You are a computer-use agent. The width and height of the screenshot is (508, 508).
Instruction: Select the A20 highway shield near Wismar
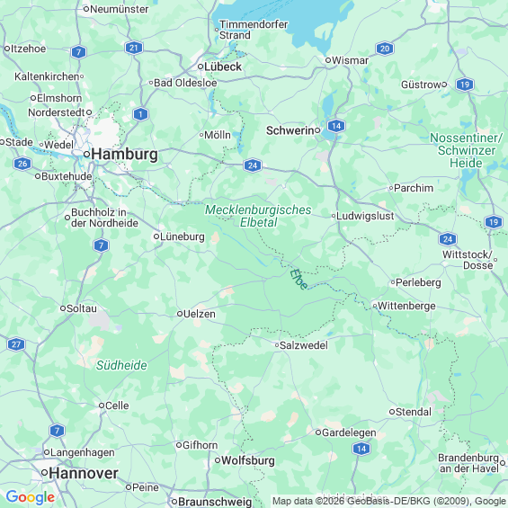[x=385, y=49]
